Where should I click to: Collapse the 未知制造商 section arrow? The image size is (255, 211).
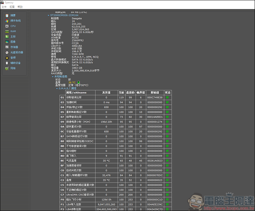coord(53,77)
